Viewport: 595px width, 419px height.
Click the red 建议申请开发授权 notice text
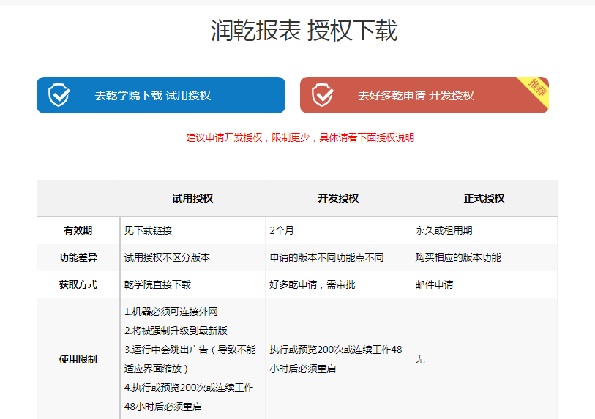pos(300,137)
